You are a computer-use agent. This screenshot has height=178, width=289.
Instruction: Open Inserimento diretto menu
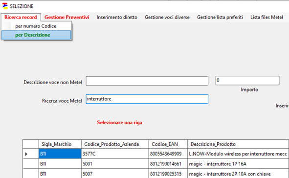coord(117,17)
